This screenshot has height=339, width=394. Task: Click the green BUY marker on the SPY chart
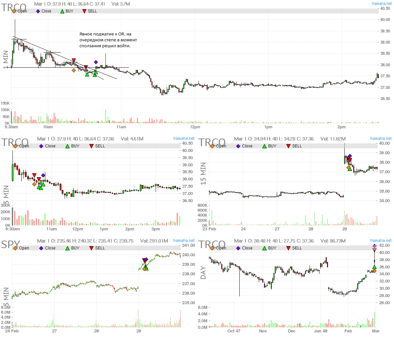[146, 268]
